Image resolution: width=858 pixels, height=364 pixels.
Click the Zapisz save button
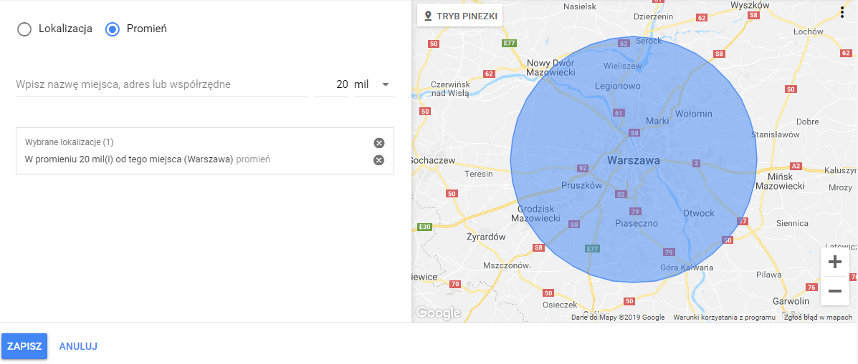coord(24,346)
